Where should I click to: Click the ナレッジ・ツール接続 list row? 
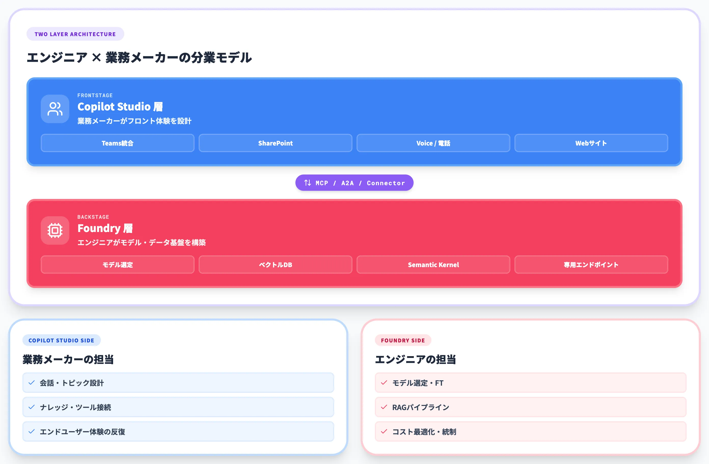click(178, 407)
